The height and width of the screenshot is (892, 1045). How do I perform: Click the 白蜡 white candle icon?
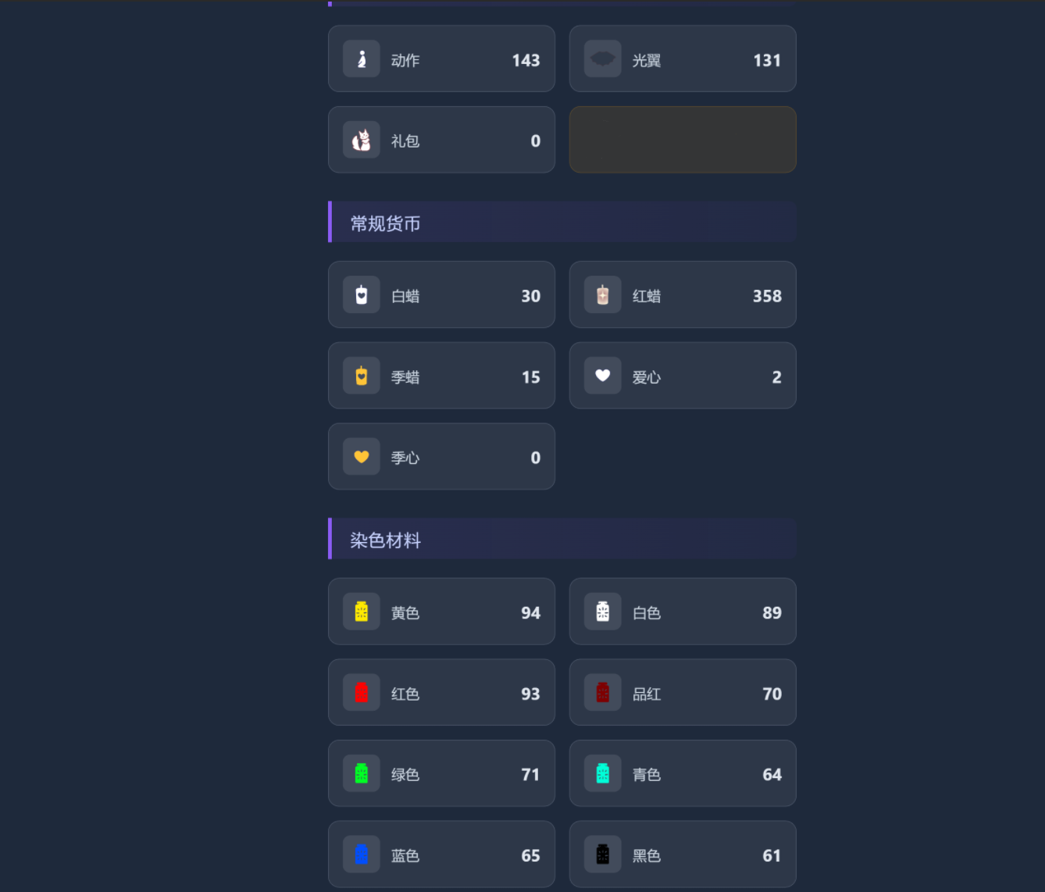pyautogui.click(x=362, y=295)
